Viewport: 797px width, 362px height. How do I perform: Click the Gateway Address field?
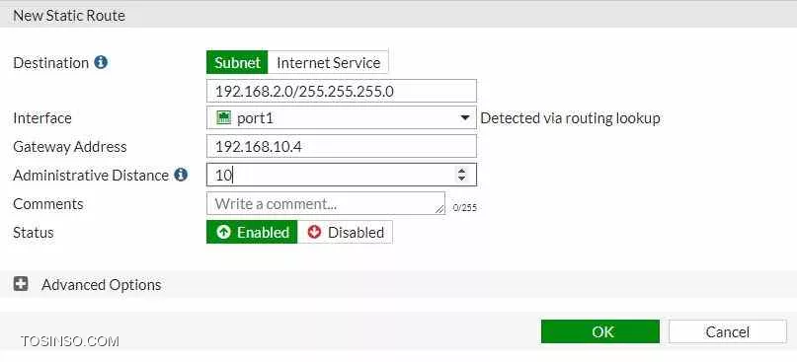point(342,147)
